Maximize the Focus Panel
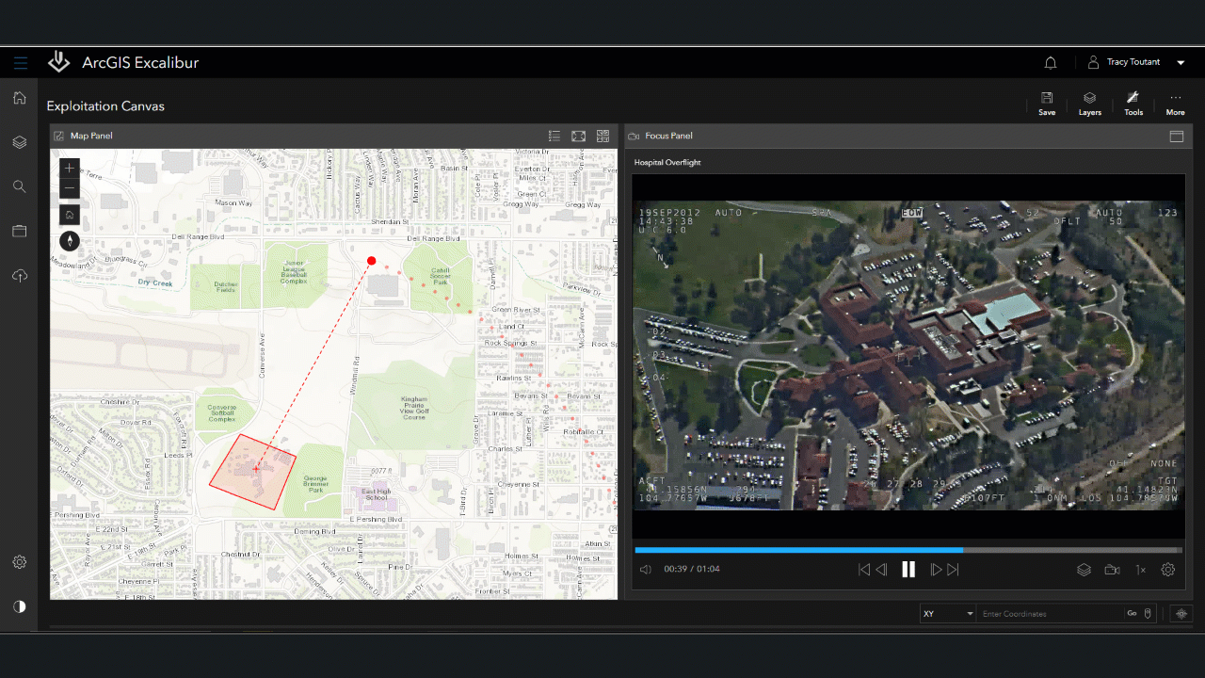This screenshot has height=678, width=1205. 1177,137
